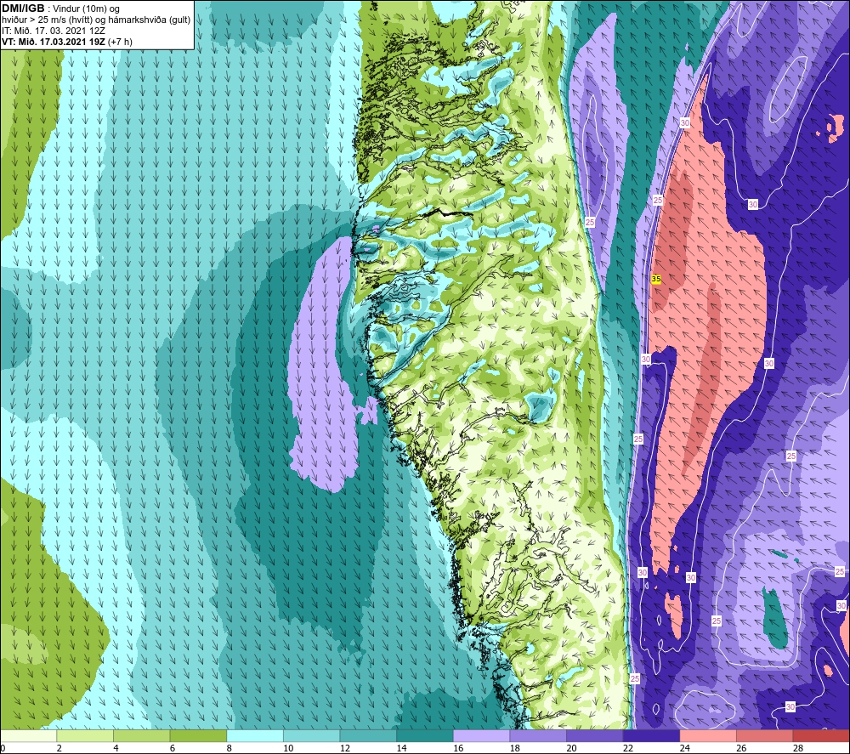
Task: Pick the pale cyan 8–10 m/s swatch
Action: [255, 736]
